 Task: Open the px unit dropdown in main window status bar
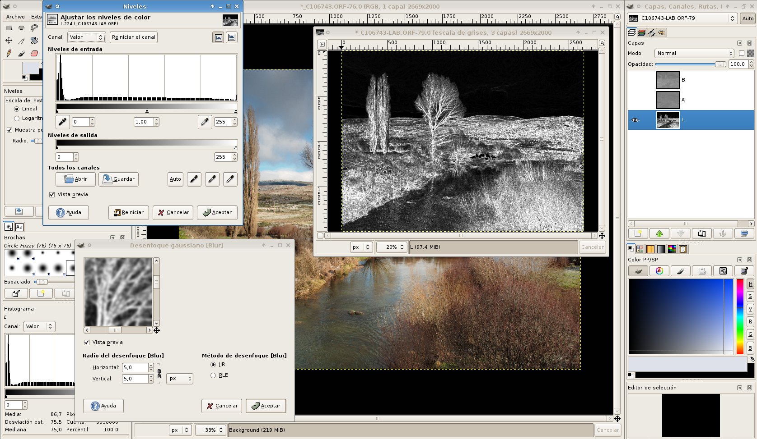point(180,430)
